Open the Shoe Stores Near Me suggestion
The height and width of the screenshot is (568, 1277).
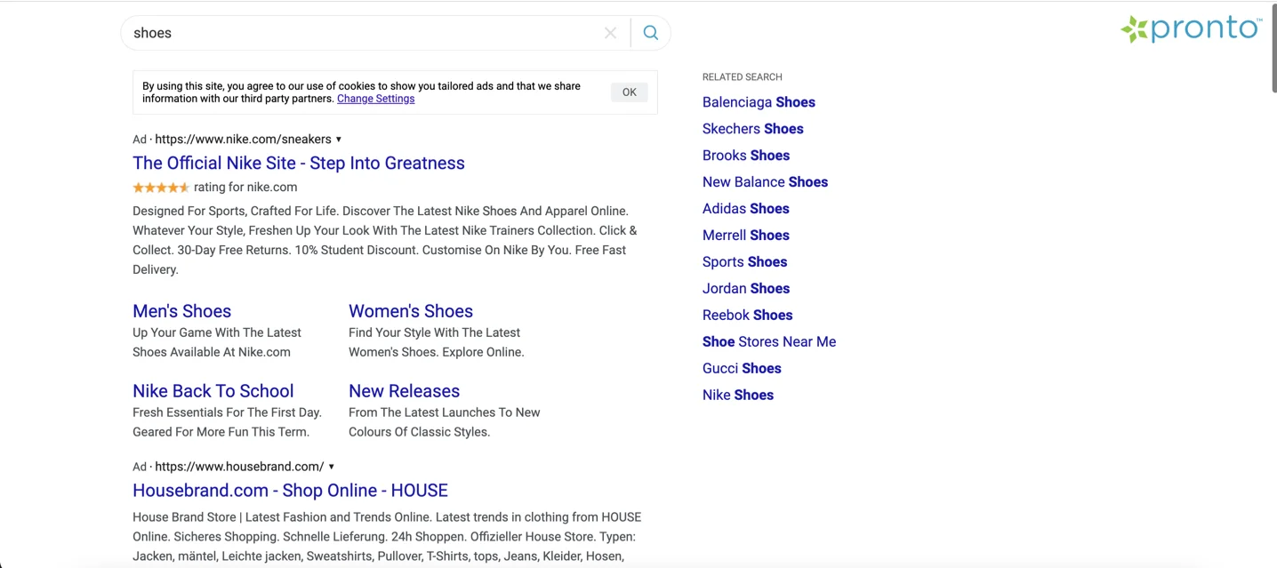click(x=769, y=341)
